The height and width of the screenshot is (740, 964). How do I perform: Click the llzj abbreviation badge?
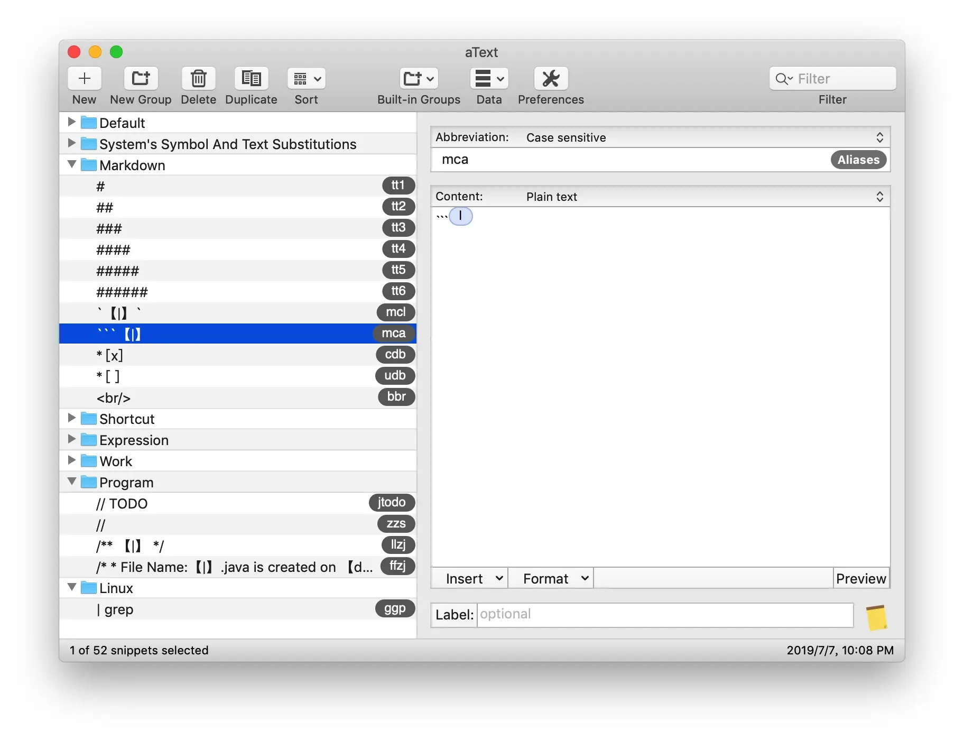tap(398, 545)
